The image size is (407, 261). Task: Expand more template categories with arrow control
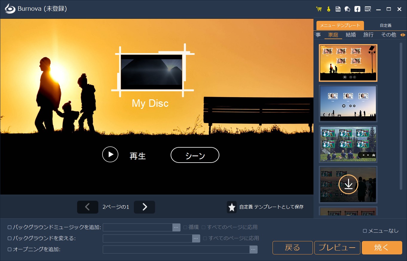(403, 35)
